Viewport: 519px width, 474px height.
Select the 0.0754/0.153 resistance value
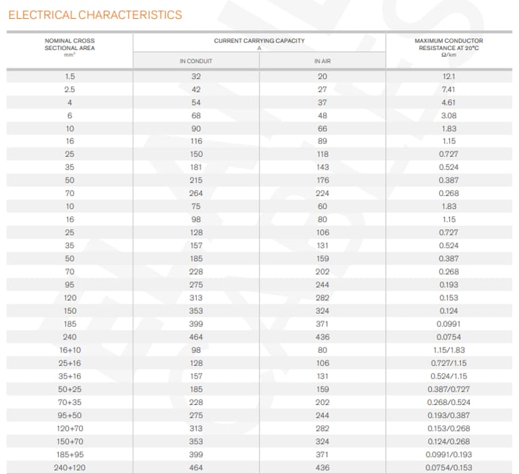(448, 467)
